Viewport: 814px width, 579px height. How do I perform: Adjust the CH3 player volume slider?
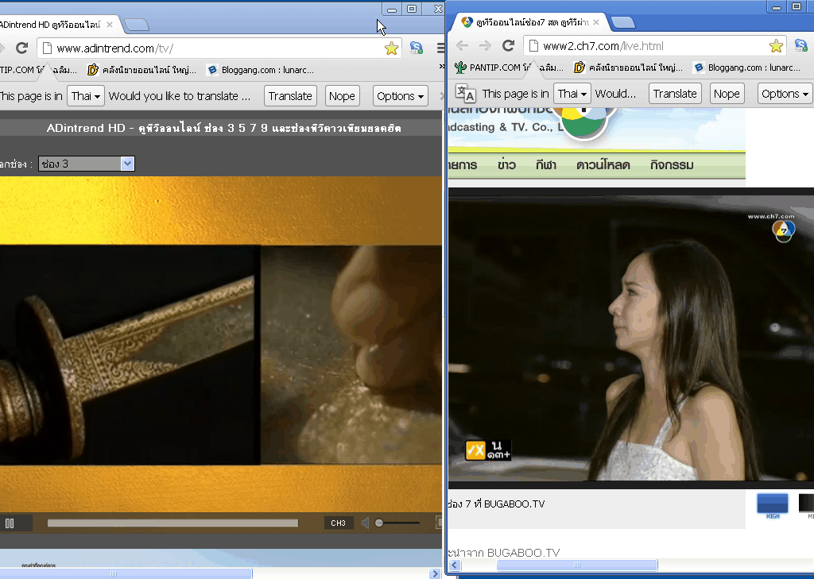click(x=397, y=523)
